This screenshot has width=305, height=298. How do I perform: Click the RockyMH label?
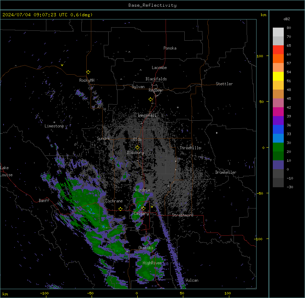(x=87, y=80)
